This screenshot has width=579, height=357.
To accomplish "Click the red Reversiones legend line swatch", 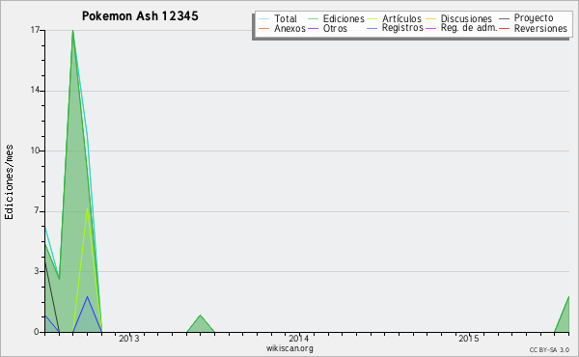I will [x=504, y=28].
